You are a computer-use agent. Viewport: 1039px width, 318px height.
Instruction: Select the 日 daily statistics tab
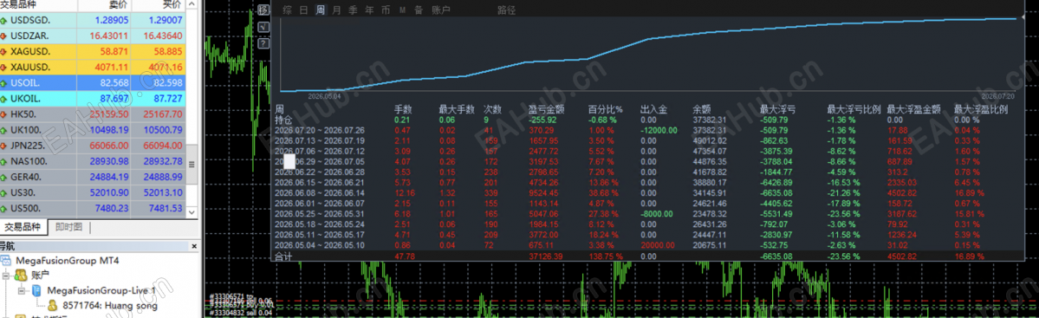[x=303, y=10]
